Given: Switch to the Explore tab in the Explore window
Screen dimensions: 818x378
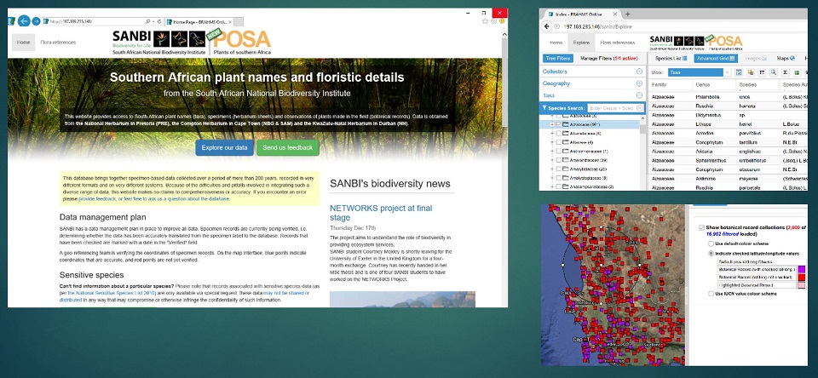Looking at the screenshot, I should (x=582, y=43).
